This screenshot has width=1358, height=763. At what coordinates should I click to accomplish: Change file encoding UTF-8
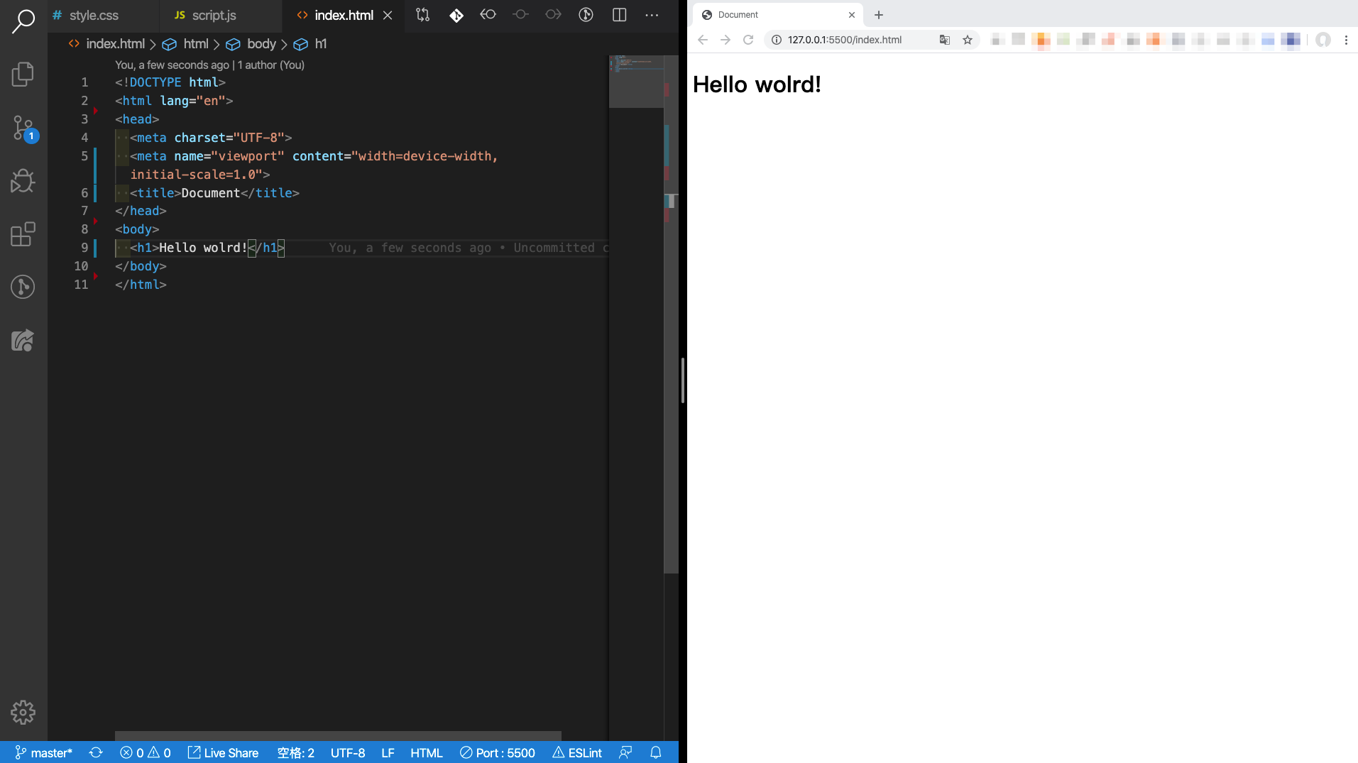point(348,752)
